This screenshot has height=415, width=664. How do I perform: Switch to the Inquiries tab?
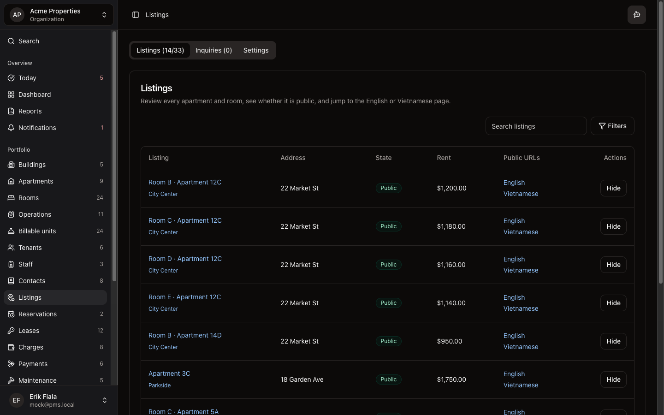(213, 50)
